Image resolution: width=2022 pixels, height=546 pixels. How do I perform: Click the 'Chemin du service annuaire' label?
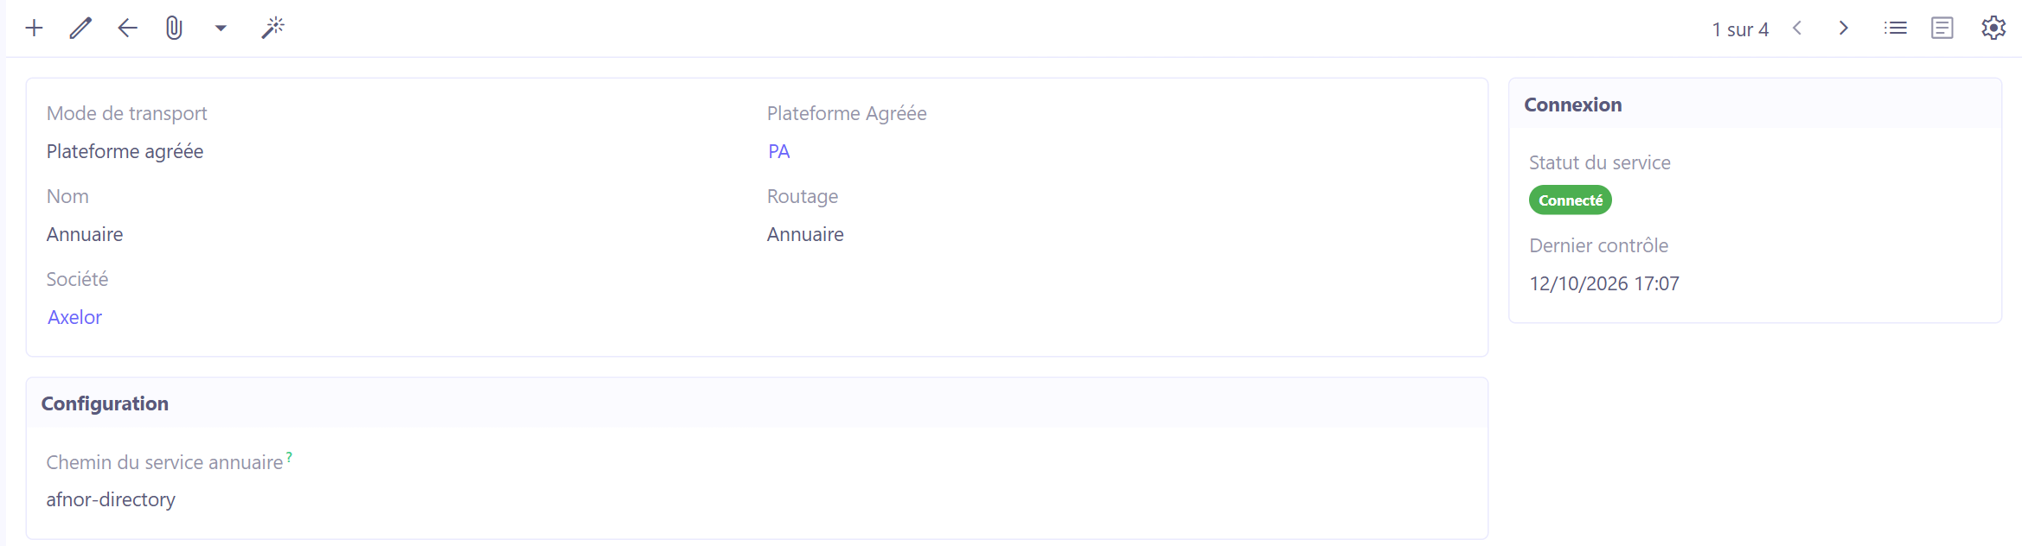coord(165,463)
